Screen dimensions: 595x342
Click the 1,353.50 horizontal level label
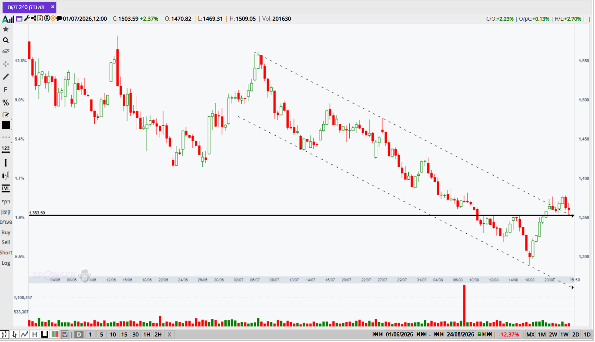(37, 213)
